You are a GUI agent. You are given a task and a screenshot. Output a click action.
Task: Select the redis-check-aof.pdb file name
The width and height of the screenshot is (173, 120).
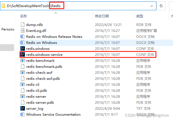coord(43,79)
